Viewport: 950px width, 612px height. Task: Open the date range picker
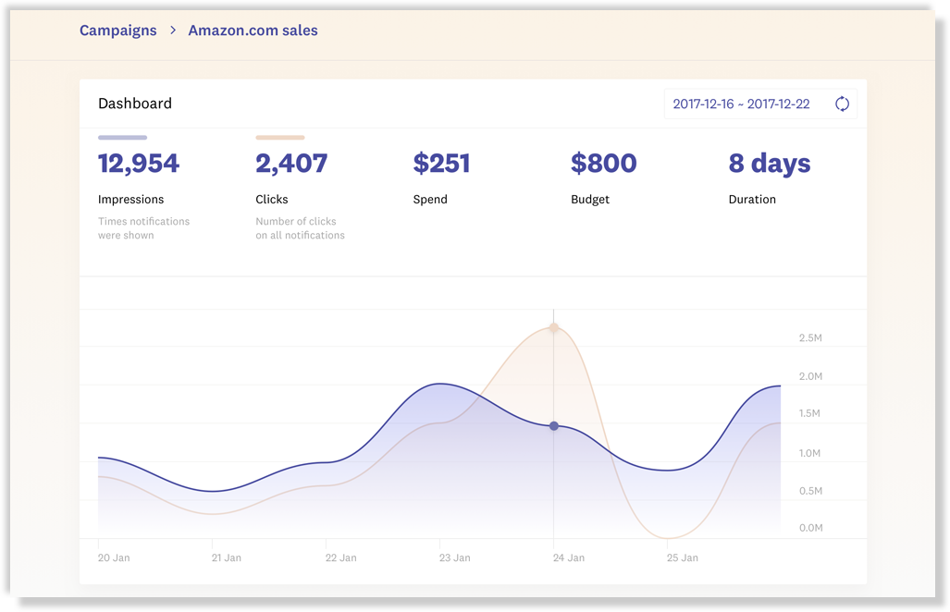[x=760, y=104]
